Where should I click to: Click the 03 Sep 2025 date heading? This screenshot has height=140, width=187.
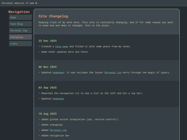(47, 87)
